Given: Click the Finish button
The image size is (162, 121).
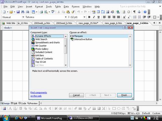Looking at the screenshot, I should pyautogui.click(x=124, y=95).
